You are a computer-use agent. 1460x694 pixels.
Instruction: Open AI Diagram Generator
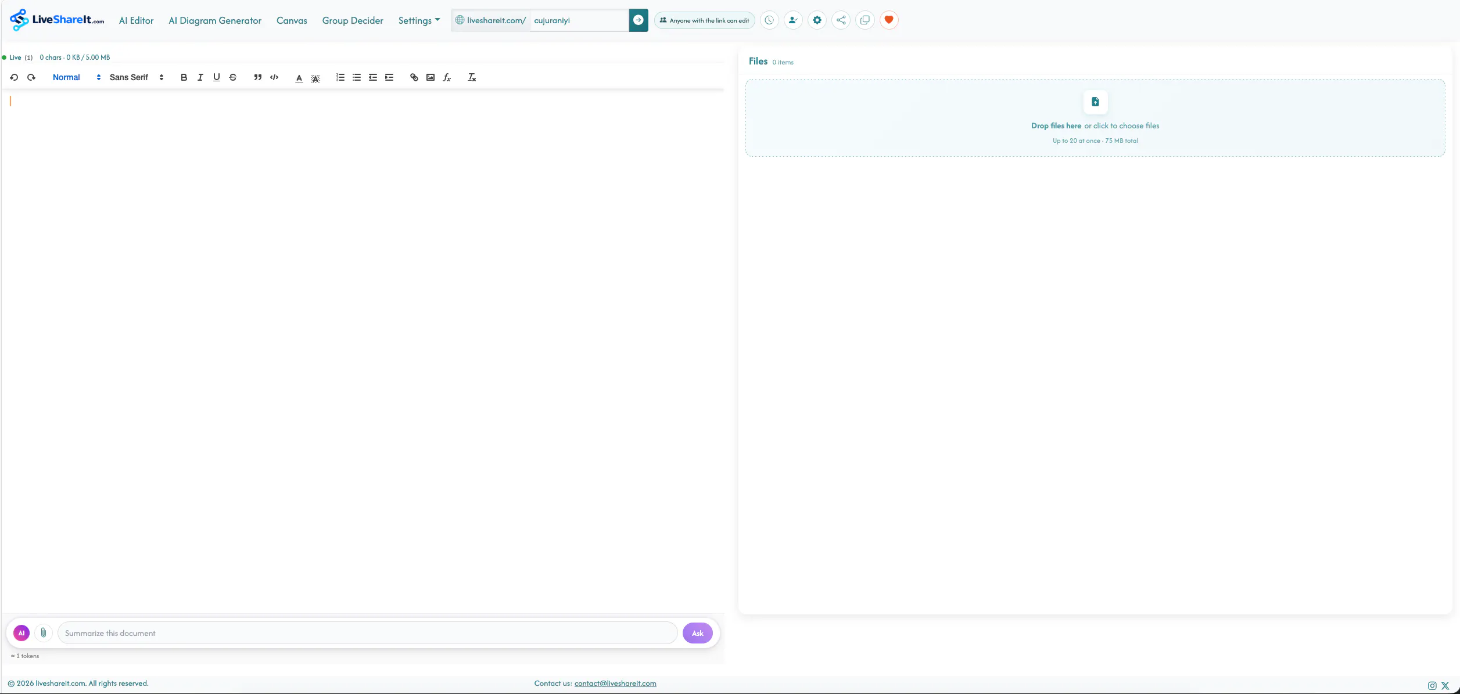point(215,20)
